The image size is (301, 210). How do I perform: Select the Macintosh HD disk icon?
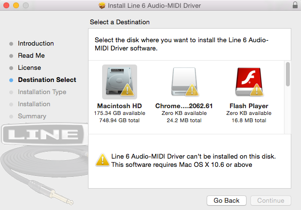point(120,82)
